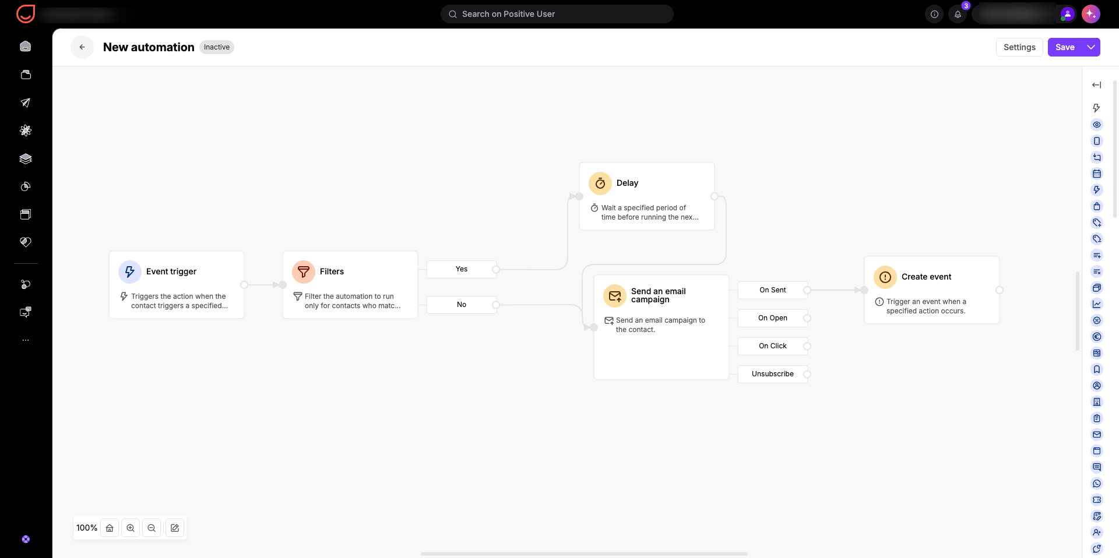This screenshot has width=1119, height=558.
Task: Open the stacked layers icon in sidebar
Action: [x=26, y=158]
